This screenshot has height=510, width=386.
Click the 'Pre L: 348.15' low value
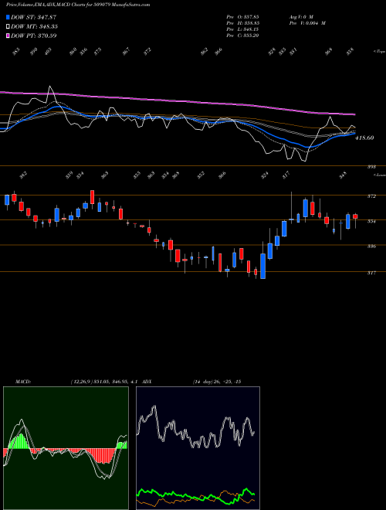242,29
